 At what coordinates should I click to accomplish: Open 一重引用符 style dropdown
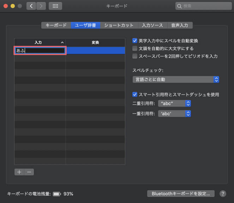click(174, 114)
